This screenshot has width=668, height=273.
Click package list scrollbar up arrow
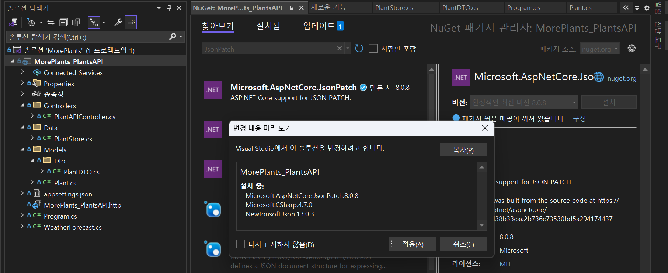pos(432,69)
